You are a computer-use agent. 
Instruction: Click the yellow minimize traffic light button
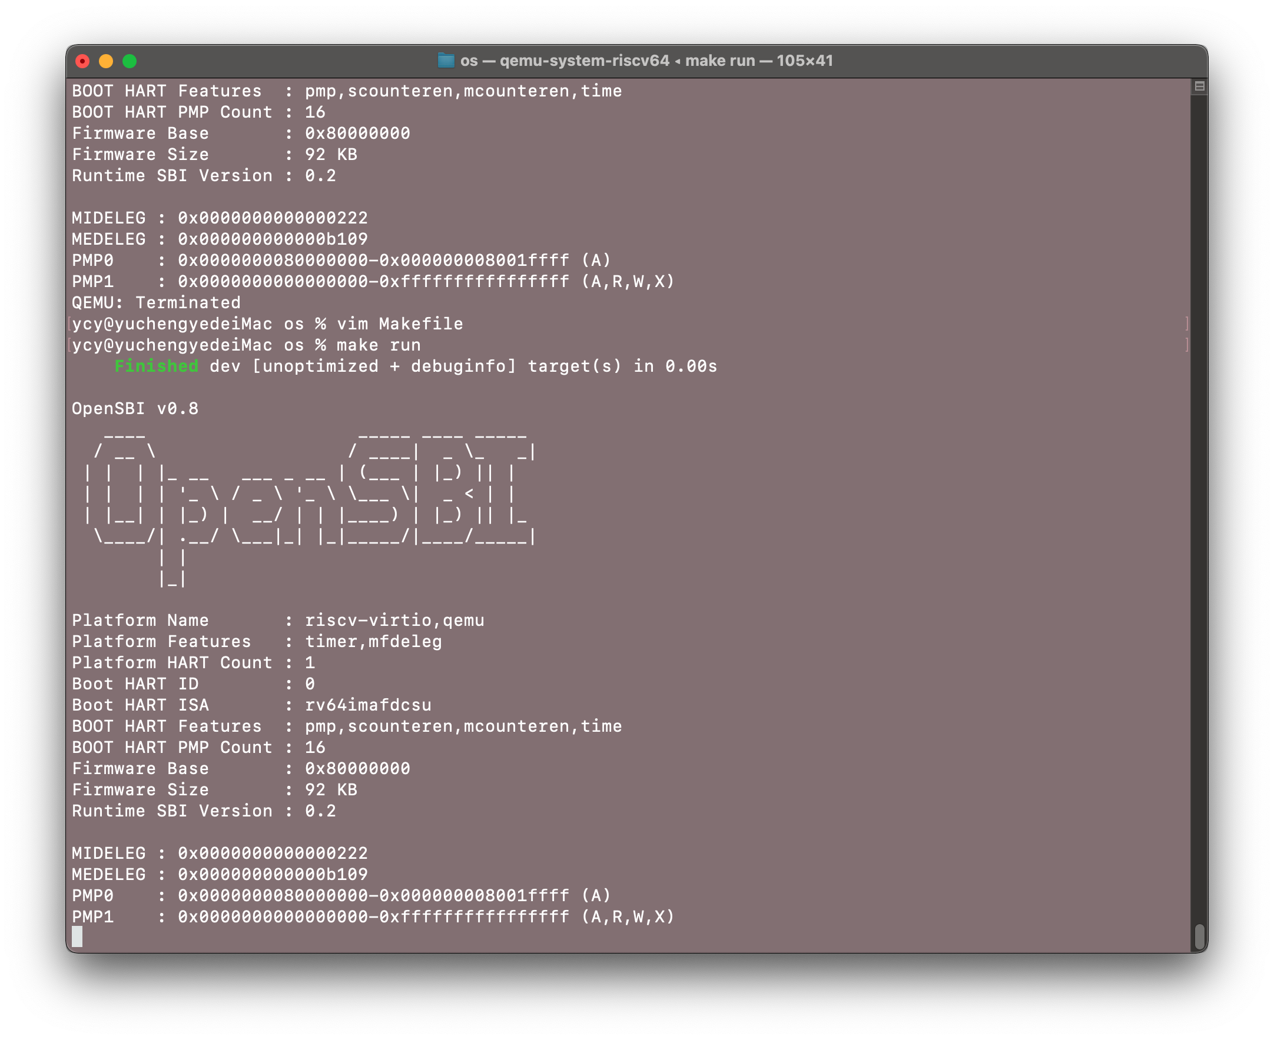coord(107,61)
